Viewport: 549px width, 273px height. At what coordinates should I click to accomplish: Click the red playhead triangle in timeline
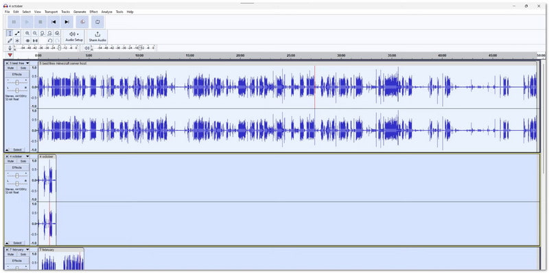tap(10, 56)
